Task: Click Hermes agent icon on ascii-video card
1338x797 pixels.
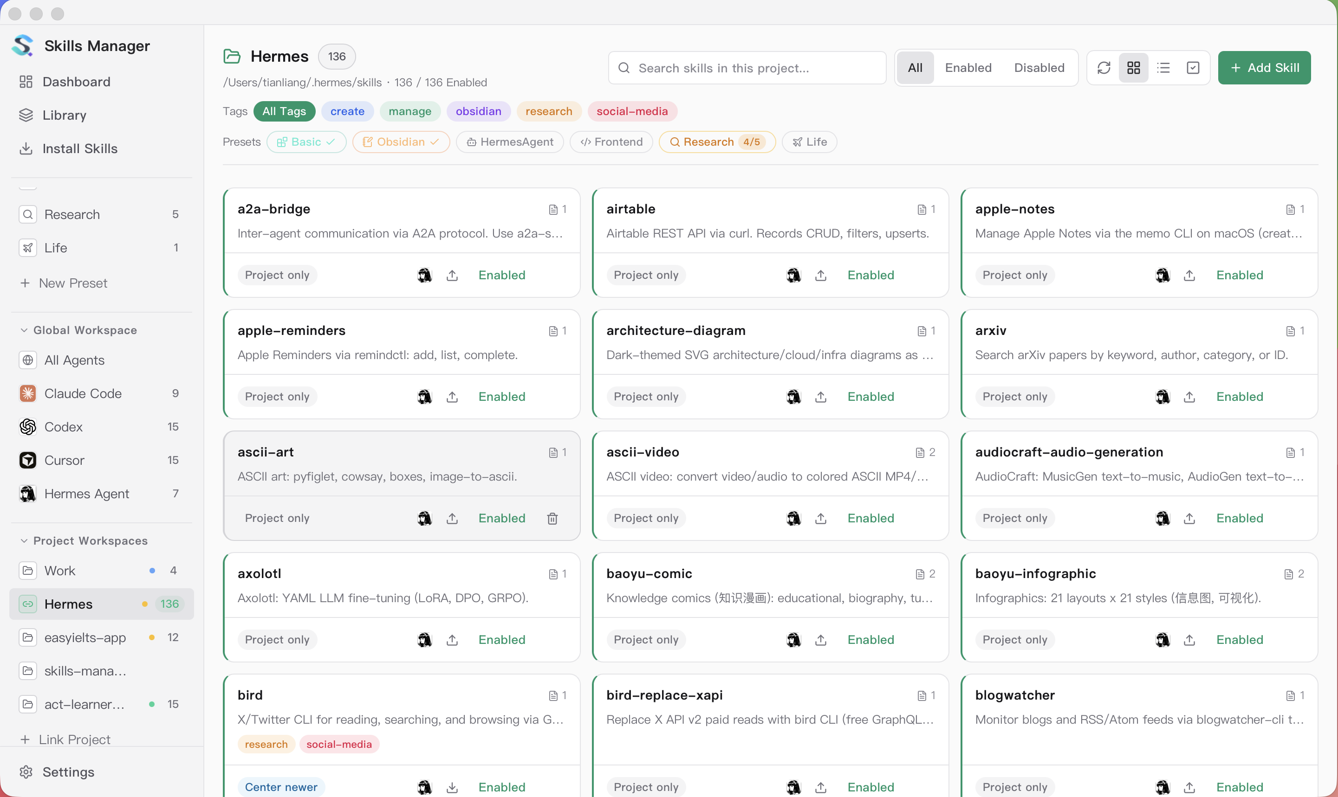Action: (x=794, y=518)
